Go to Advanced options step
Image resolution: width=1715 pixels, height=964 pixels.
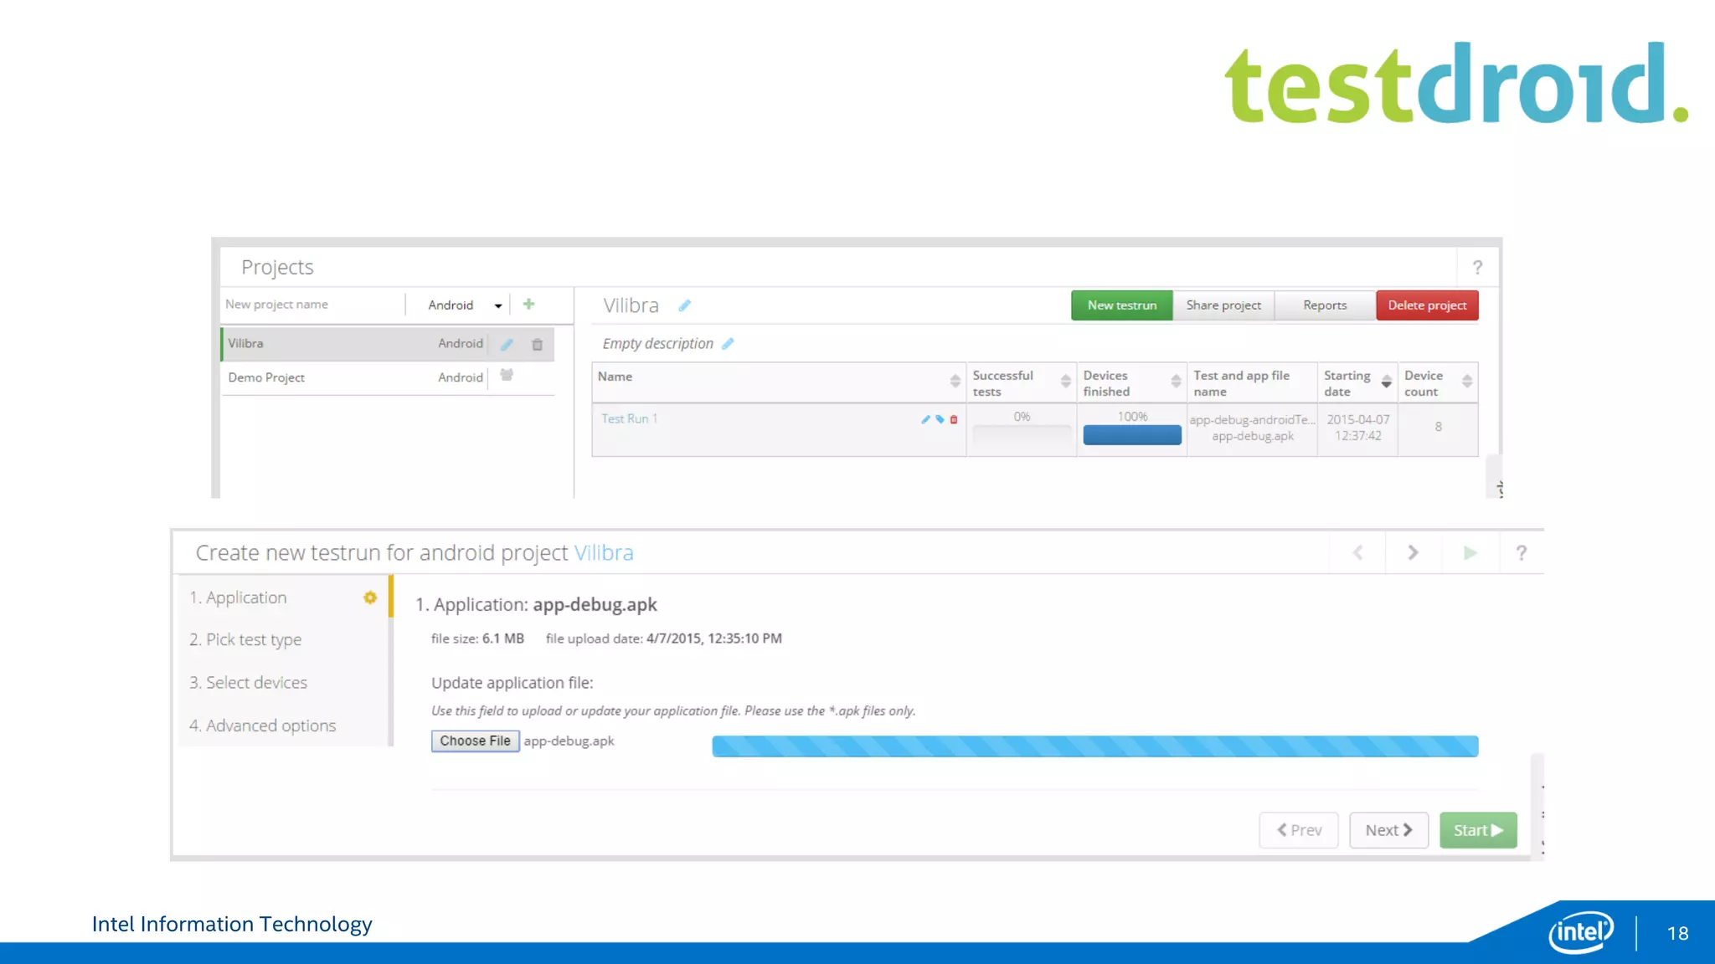(x=263, y=726)
